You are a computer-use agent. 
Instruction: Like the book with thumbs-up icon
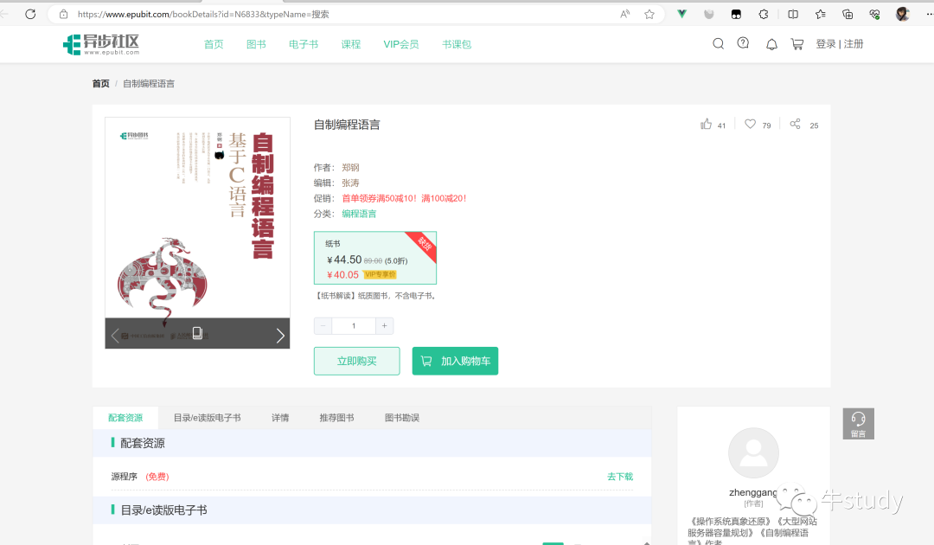[706, 124]
